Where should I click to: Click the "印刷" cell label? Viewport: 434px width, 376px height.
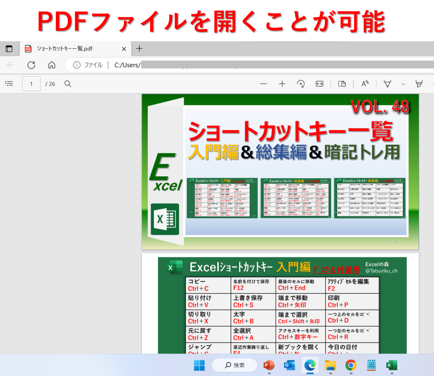click(334, 298)
